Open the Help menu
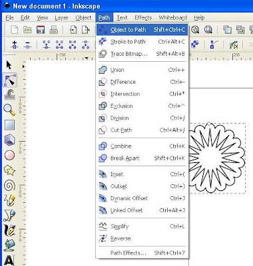Viewport: 253px width, 266px height. click(x=199, y=18)
